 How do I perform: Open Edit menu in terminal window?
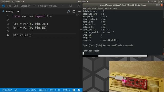(x=89, y=8)
